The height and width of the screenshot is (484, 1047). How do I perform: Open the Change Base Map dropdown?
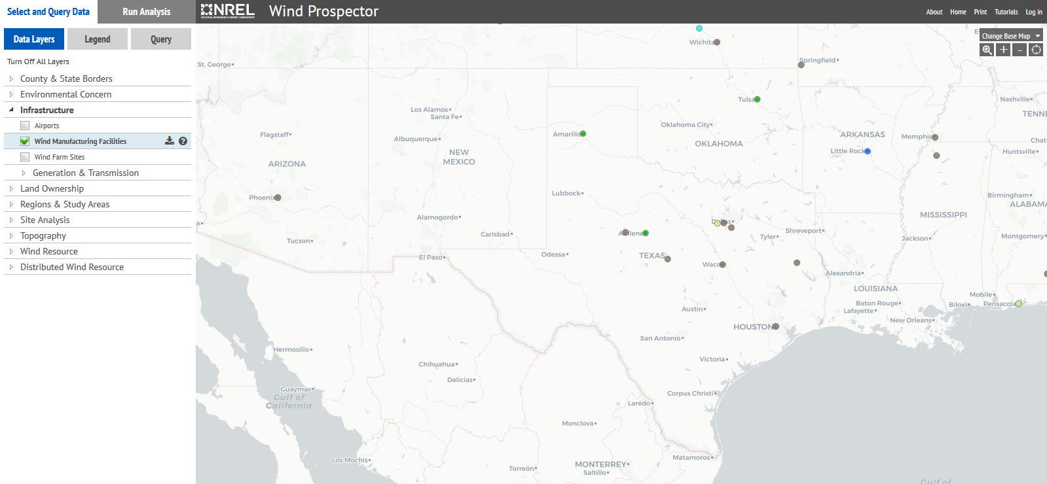click(1010, 36)
